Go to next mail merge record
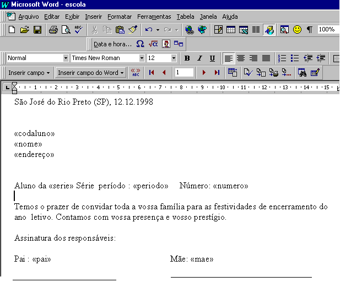 tap(204, 72)
